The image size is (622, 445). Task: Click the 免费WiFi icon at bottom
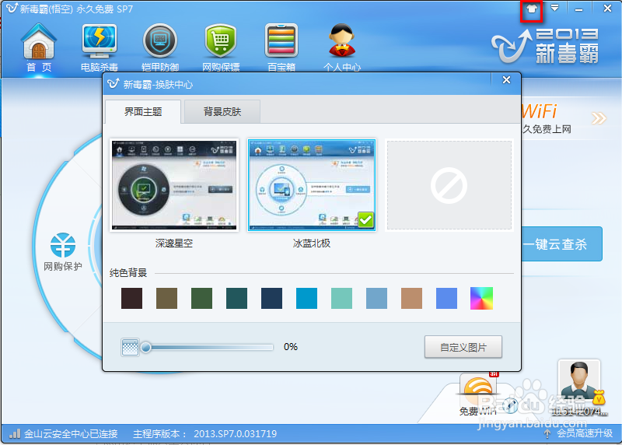[x=477, y=387]
